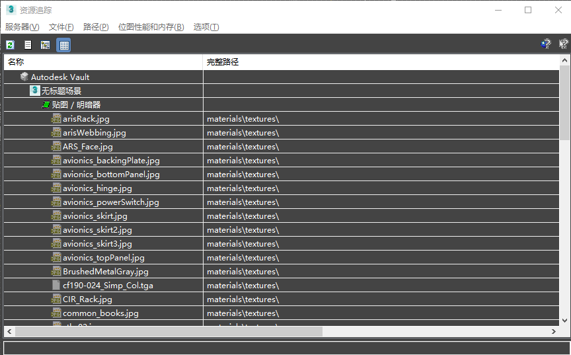Screen dimensions: 571x355
Task: Open the 选项(T) menu
Action: [206, 27]
